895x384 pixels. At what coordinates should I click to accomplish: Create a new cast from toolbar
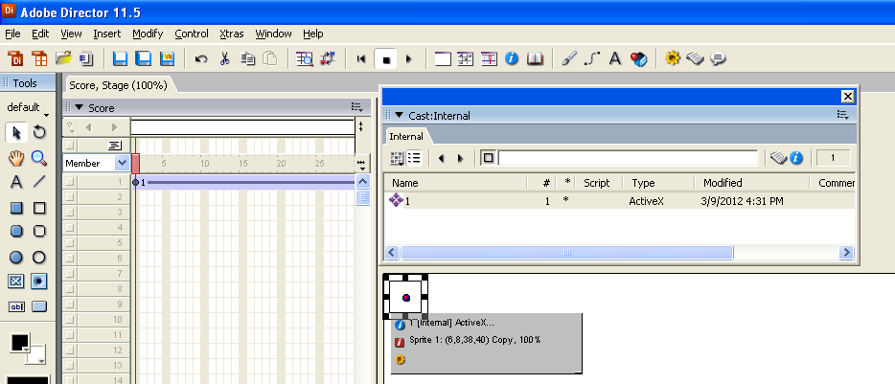tap(40, 58)
